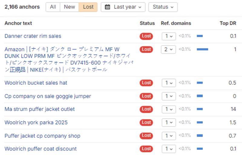Sort by Top DR column header
Viewport: 242px width, 155px height.
[x=228, y=23]
